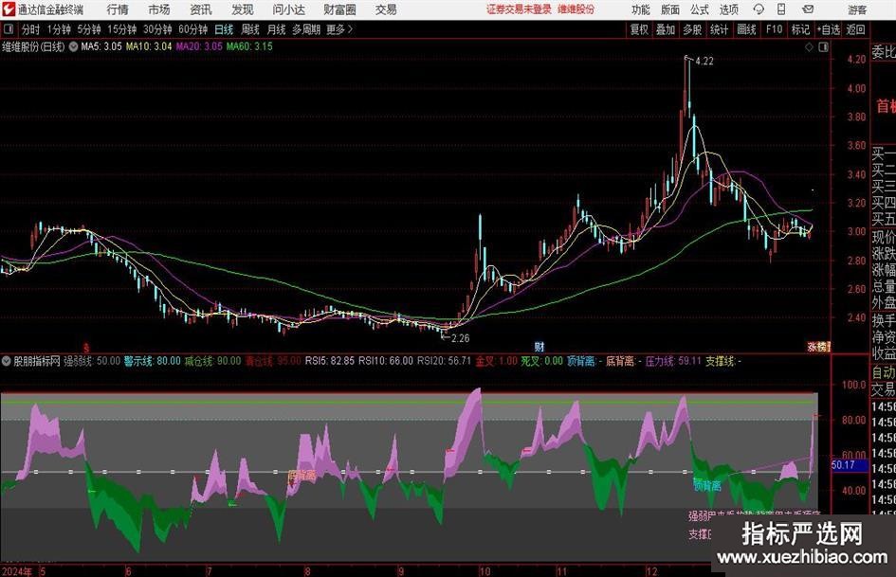Click the 涨楼 badge at chart corner

(818, 347)
